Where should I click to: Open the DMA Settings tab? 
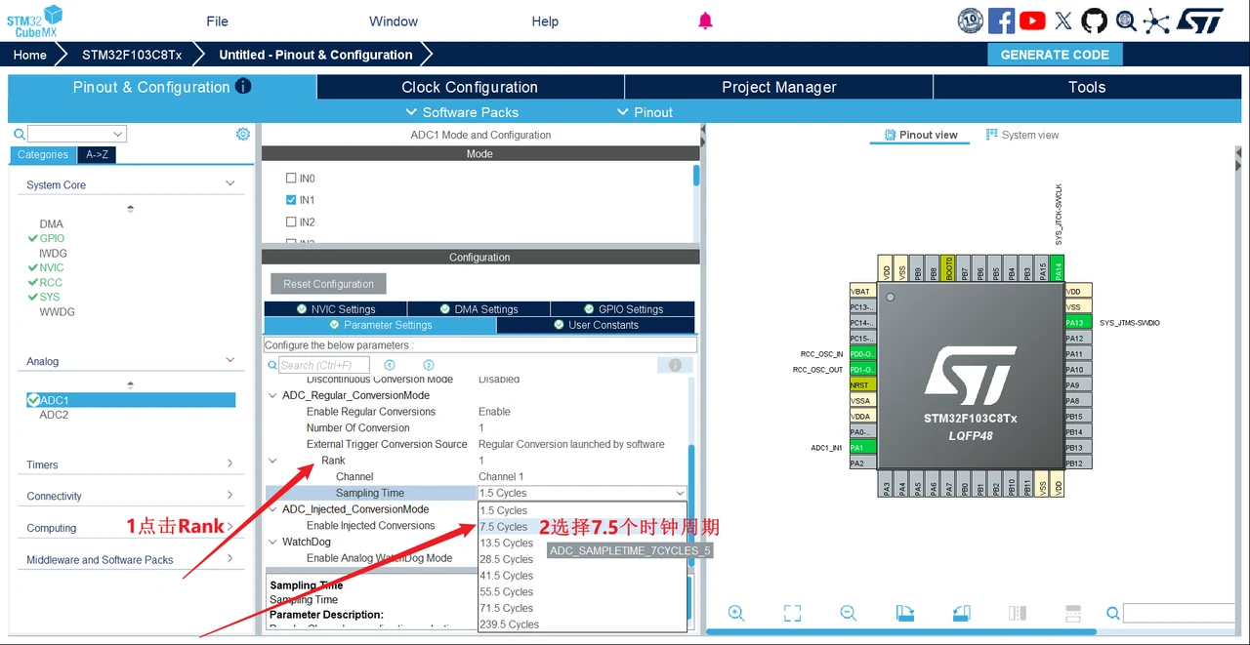[479, 309]
